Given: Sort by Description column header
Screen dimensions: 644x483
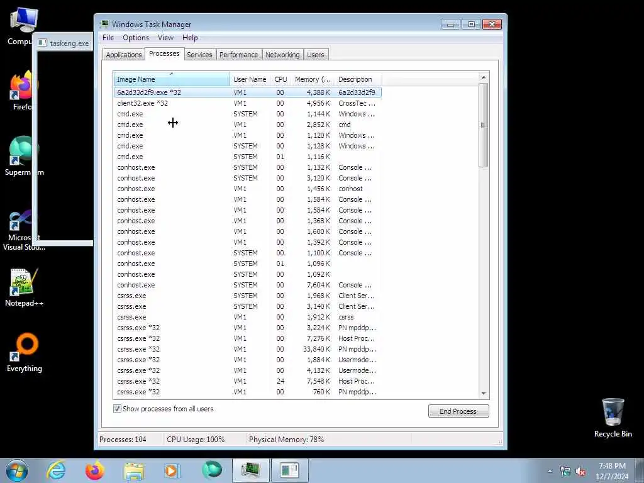Looking at the screenshot, I should [358, 79].
